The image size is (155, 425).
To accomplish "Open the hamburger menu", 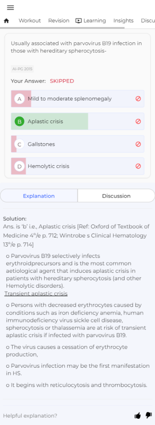I will (x=10, y=7).
